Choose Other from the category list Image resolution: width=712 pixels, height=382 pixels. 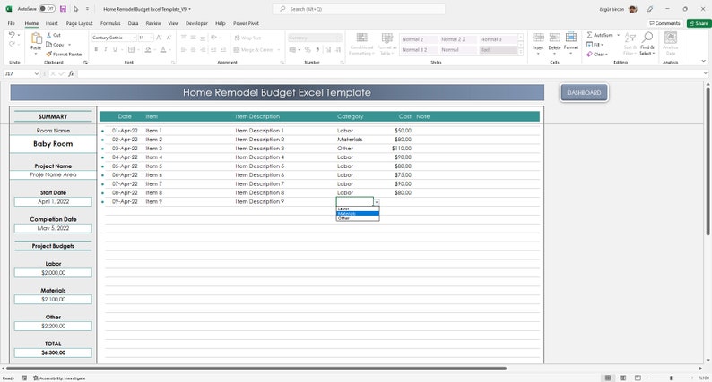[358, 218]
